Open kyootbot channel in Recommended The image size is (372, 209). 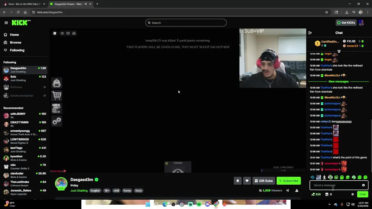click(25, 158)
